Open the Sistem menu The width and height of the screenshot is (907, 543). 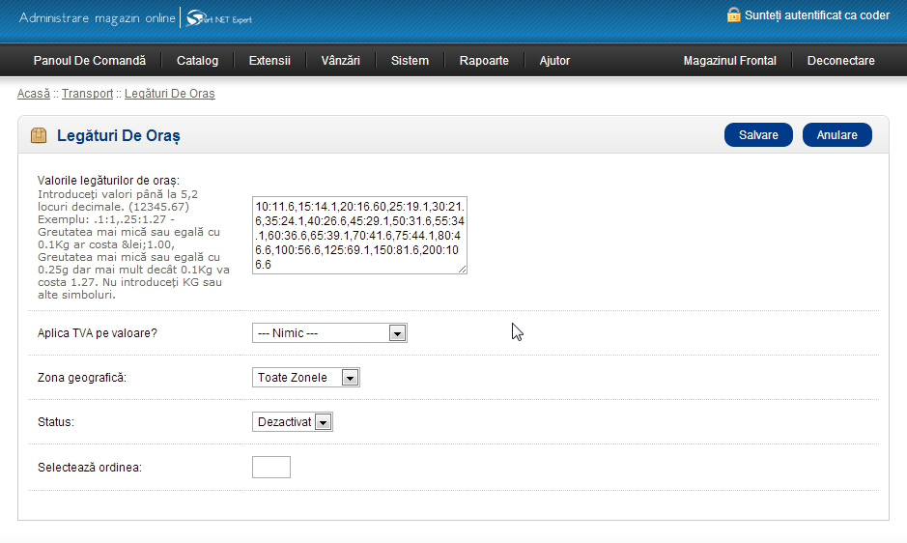(410, 61)
